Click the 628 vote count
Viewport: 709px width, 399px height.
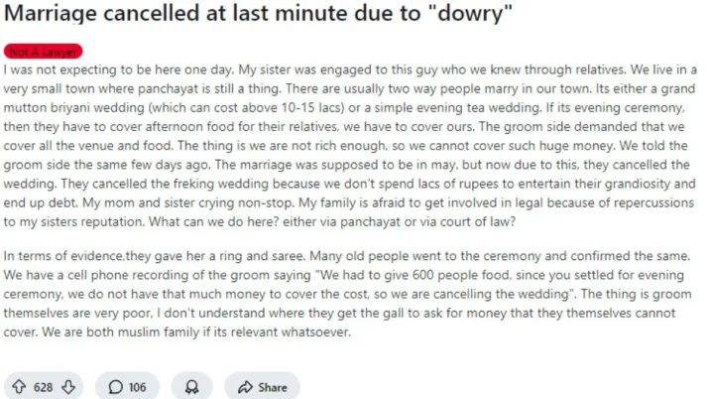44,387
